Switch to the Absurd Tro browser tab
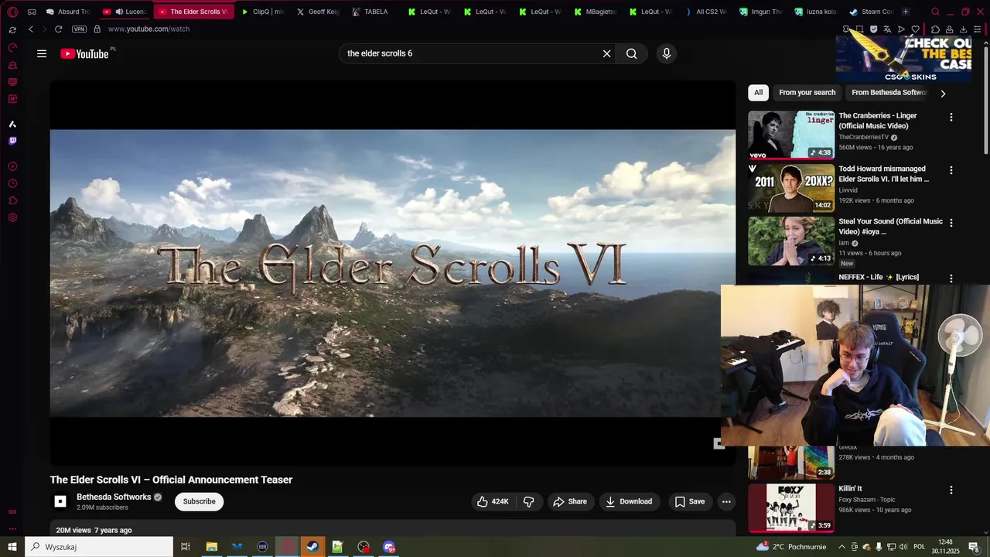The image size is (990, 557). 68,12
